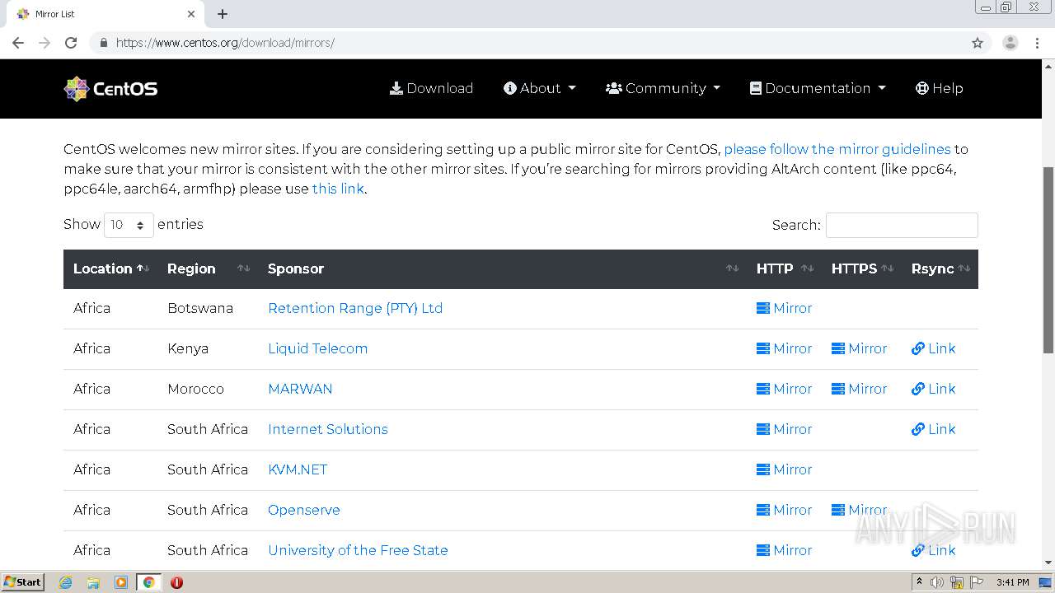Screen dimensions: 1055x593
Task: Open the 'this link' AltArch link
Action: (338, 189)
